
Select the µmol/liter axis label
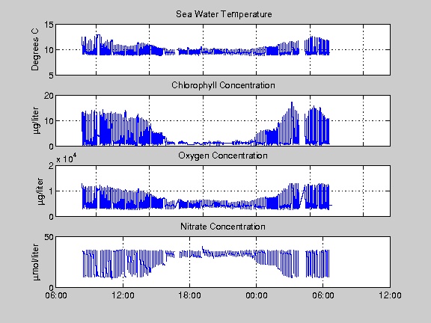tap(36, 262)
